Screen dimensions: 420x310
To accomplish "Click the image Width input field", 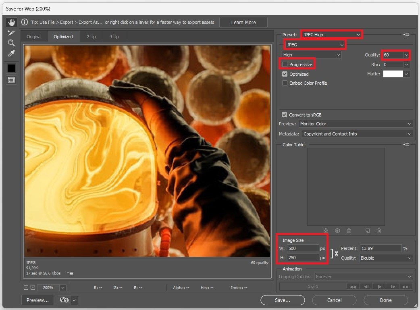I will pos(303,248).
